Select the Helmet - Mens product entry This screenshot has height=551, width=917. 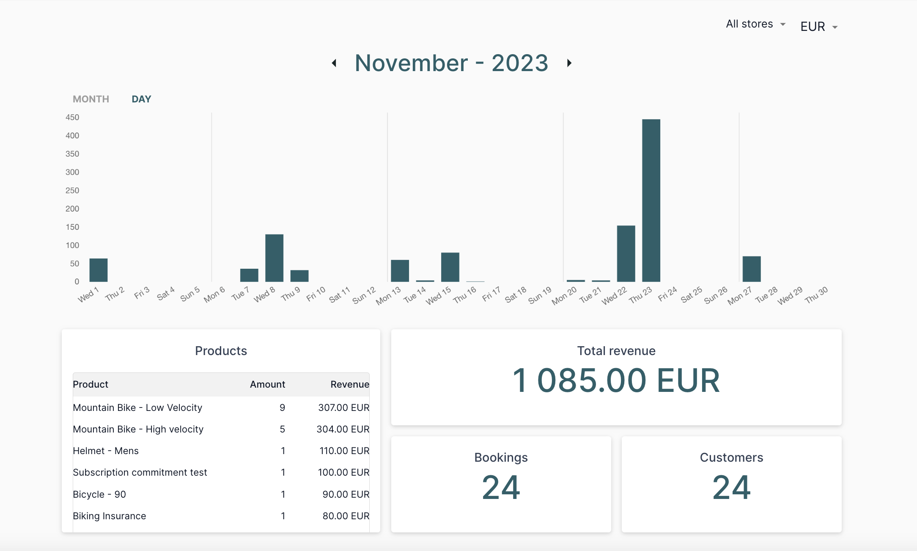coord(106,451)
